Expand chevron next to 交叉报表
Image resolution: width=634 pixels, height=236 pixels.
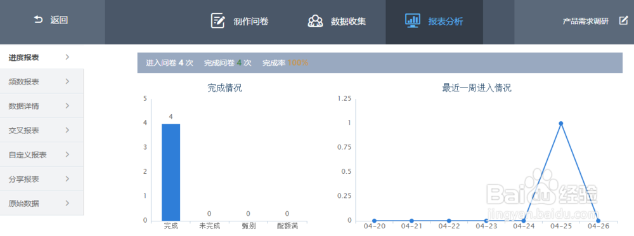[68, 130]
